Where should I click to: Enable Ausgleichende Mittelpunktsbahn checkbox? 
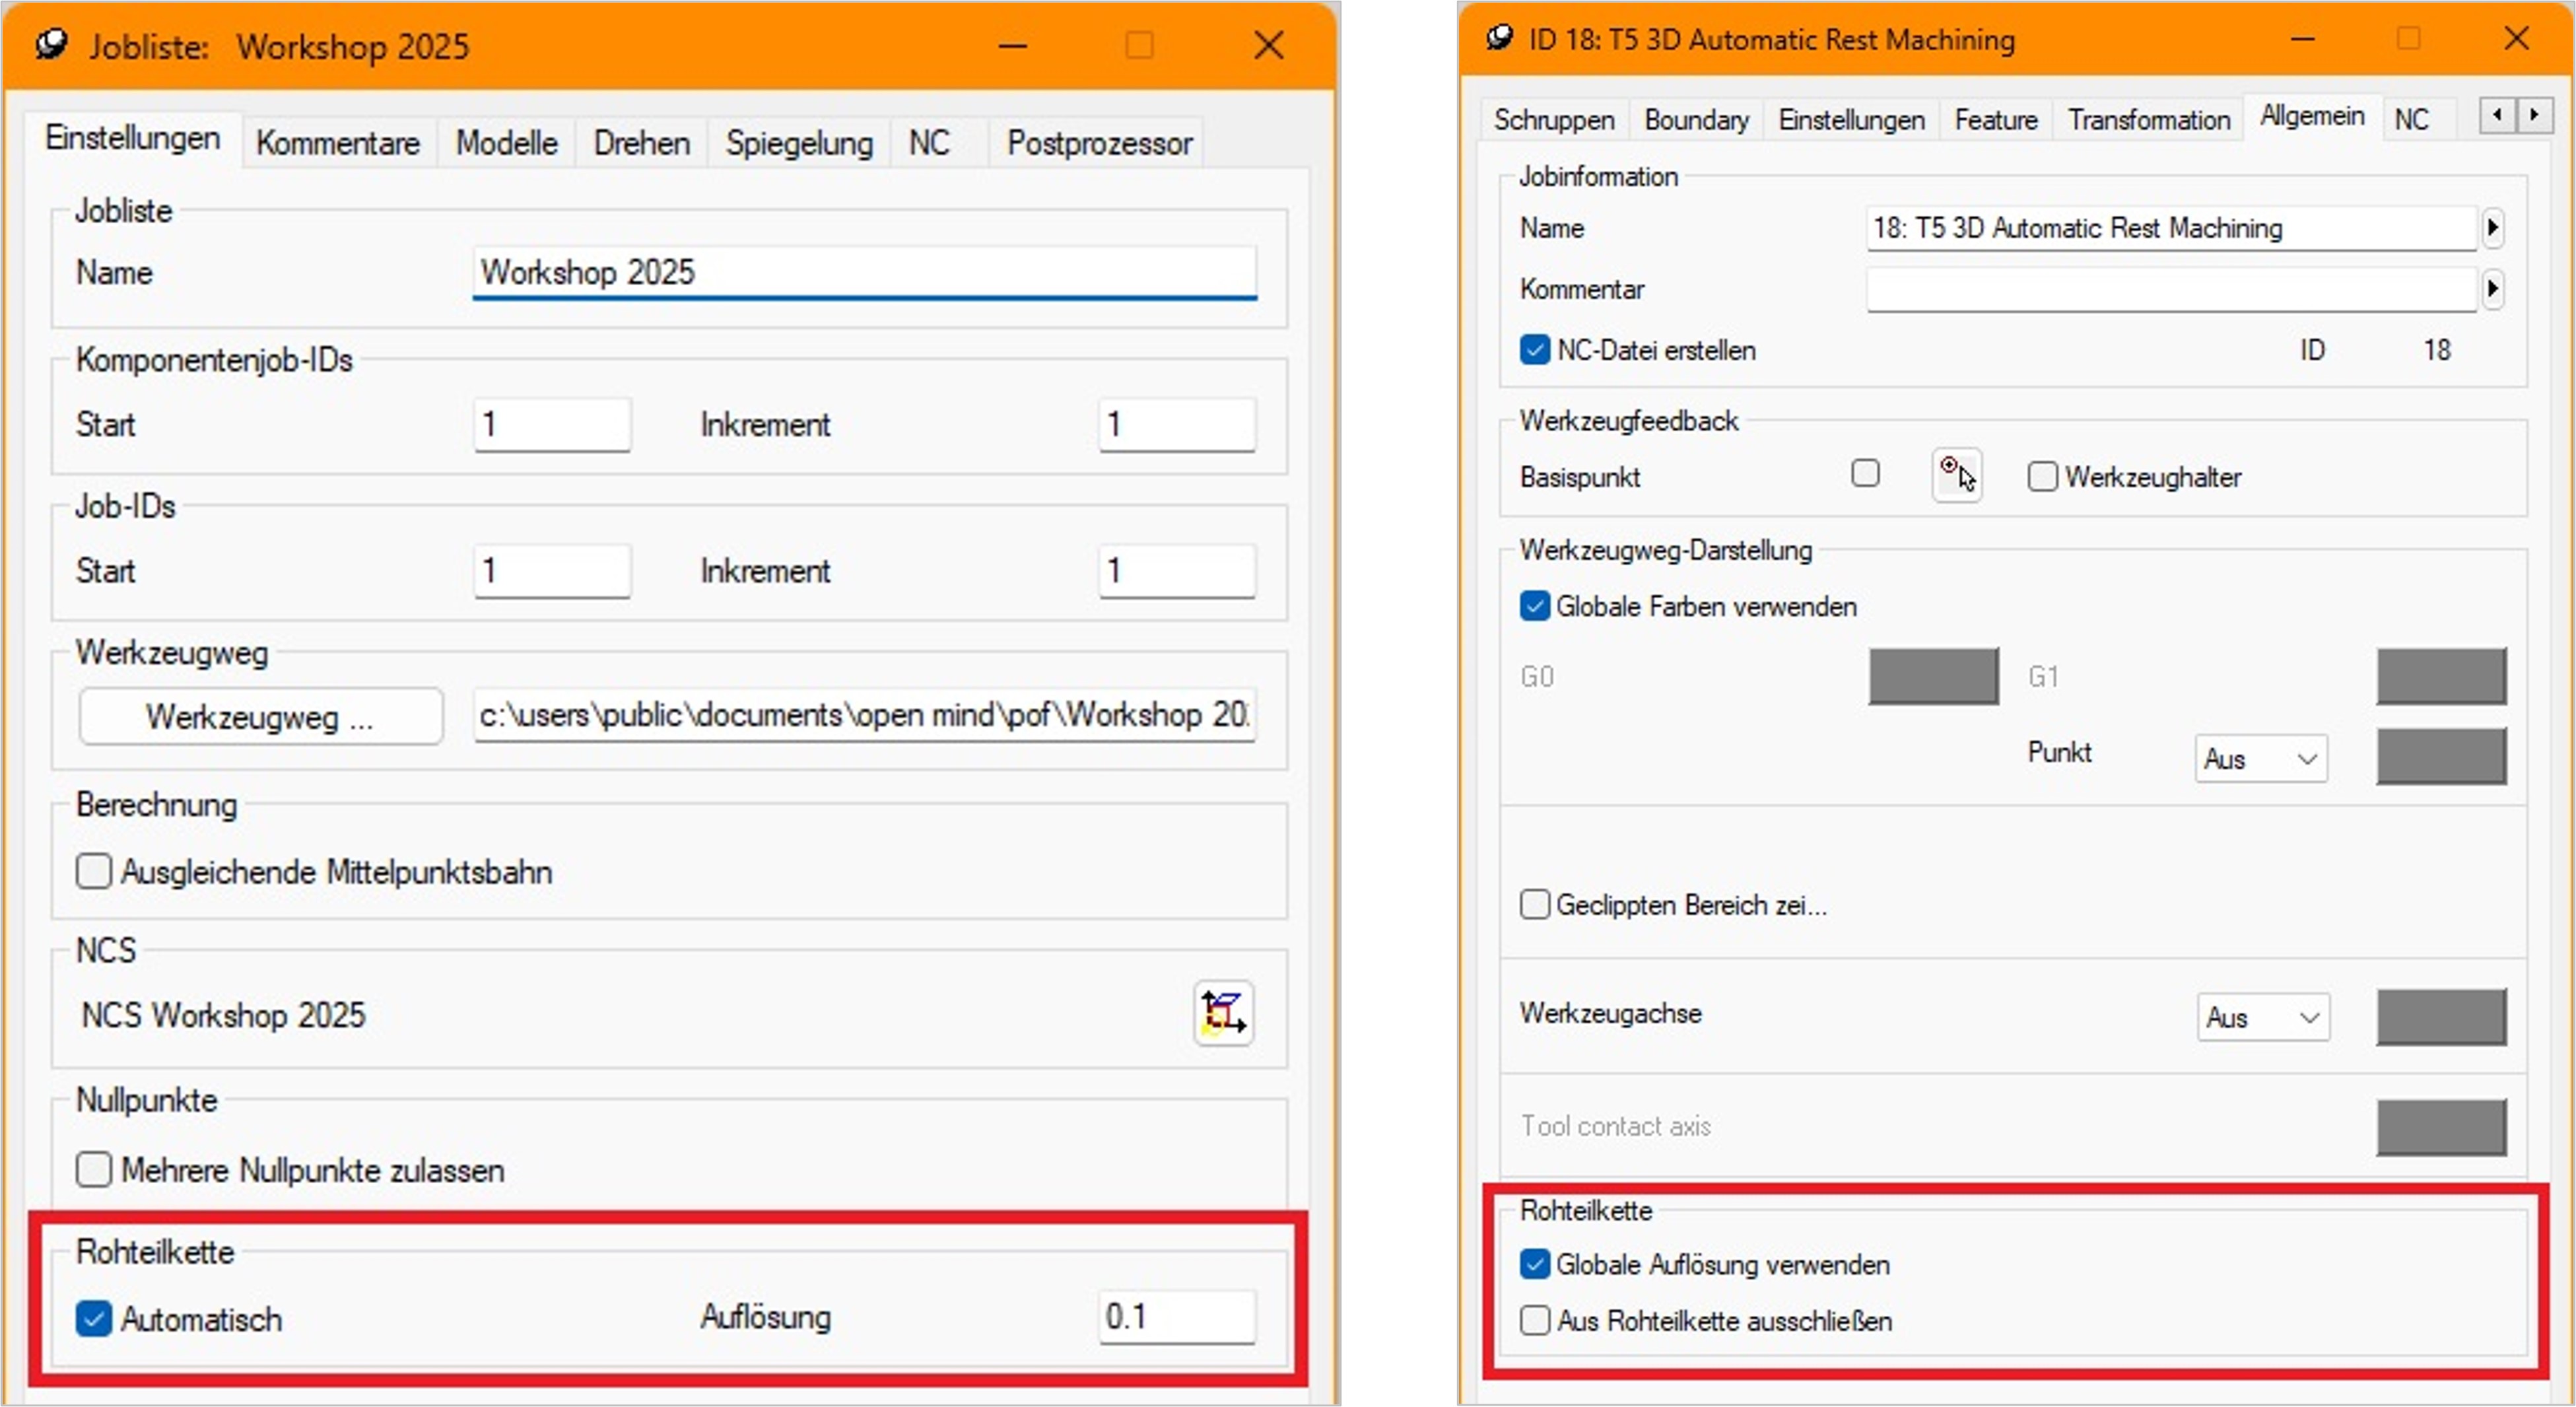[x=94, y=871]
